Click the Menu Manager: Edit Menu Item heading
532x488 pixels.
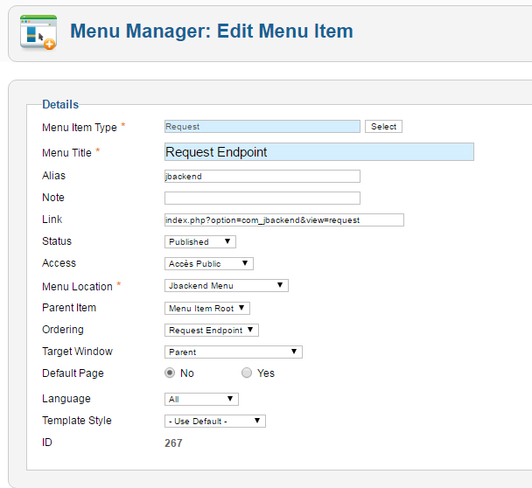[x=212, y=31]
